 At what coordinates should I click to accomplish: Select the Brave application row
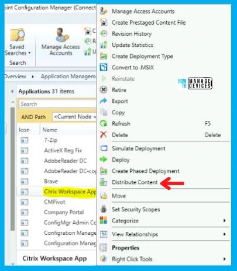[57, 182]
